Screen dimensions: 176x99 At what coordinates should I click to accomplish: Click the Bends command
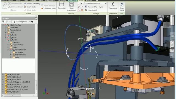click(x=12, y=10)
